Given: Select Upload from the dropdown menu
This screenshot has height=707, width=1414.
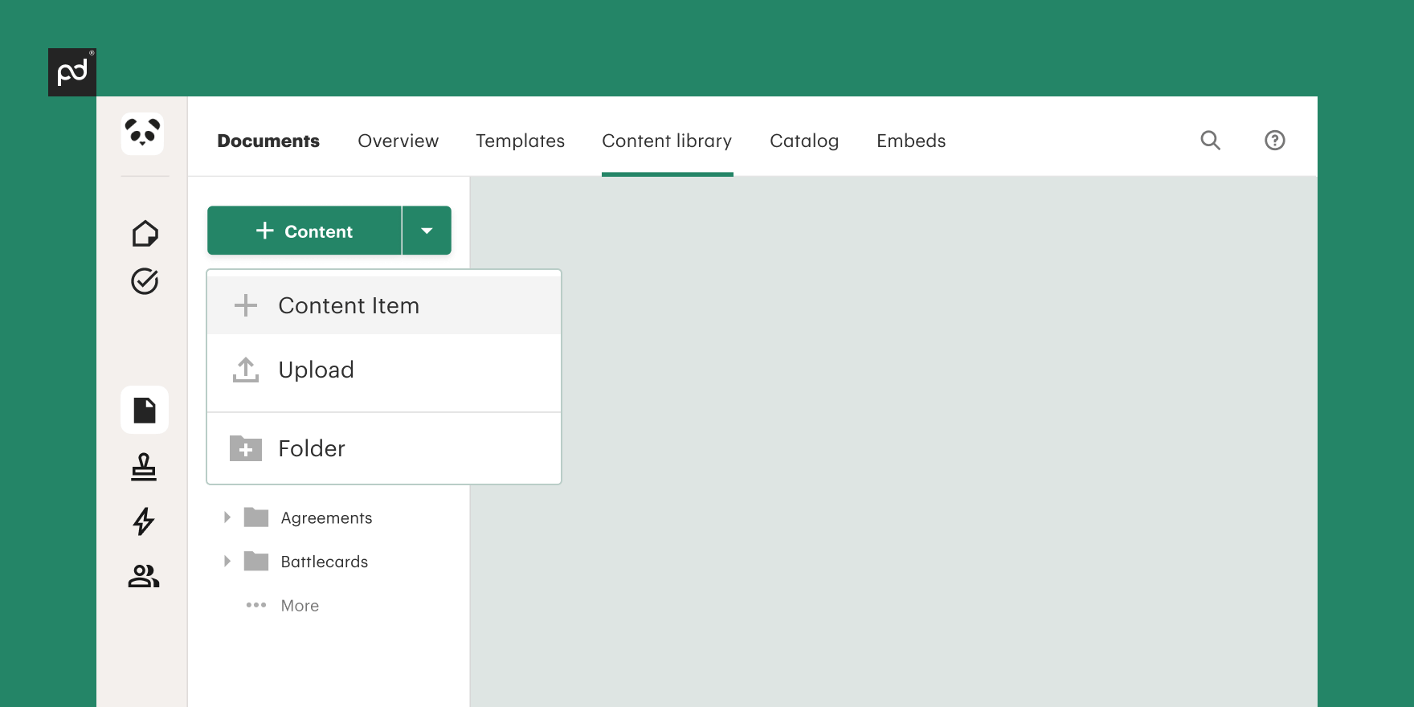Looking at the screenshot, I should 317,370.
